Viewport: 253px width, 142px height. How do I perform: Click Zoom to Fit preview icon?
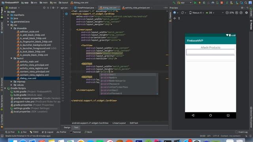(x=241, y=13)
